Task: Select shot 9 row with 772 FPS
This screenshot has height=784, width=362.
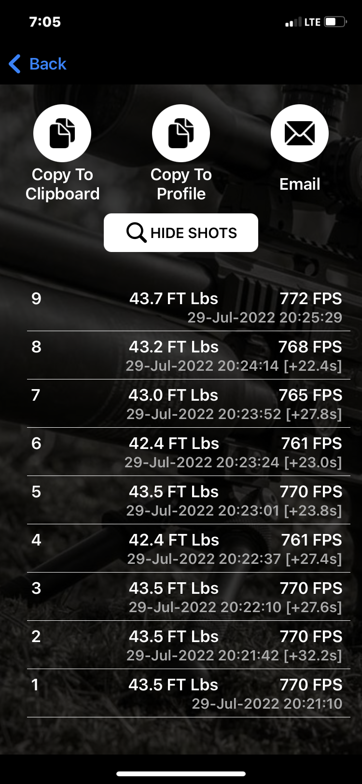Action: [x=188, y=307]
